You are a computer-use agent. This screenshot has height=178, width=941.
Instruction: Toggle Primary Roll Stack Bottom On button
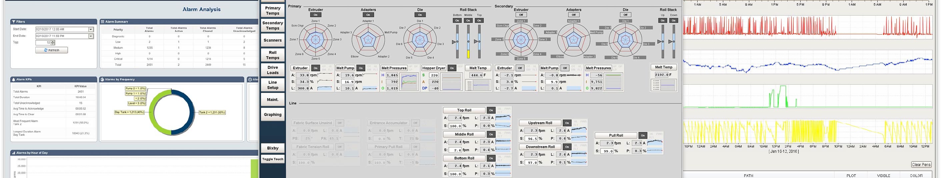pos(457,21)
